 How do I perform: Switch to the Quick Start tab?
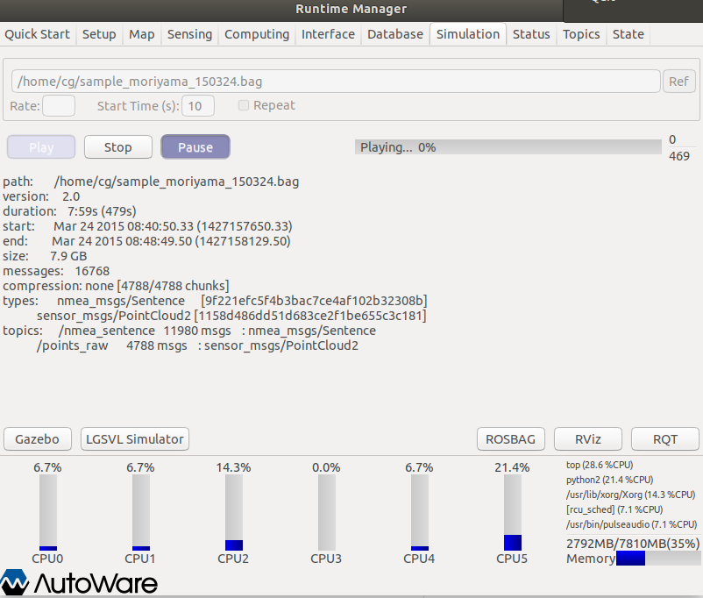tap(37, 34)
